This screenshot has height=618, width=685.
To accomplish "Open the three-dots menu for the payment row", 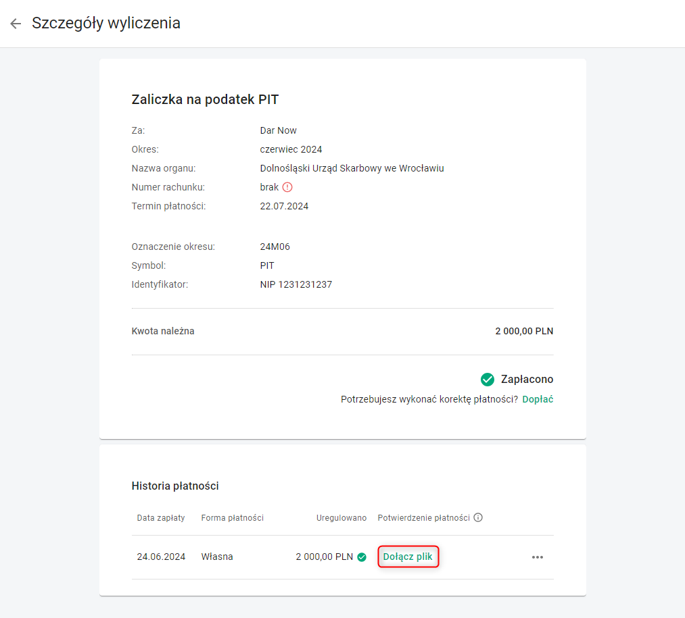I will point(538,557).
